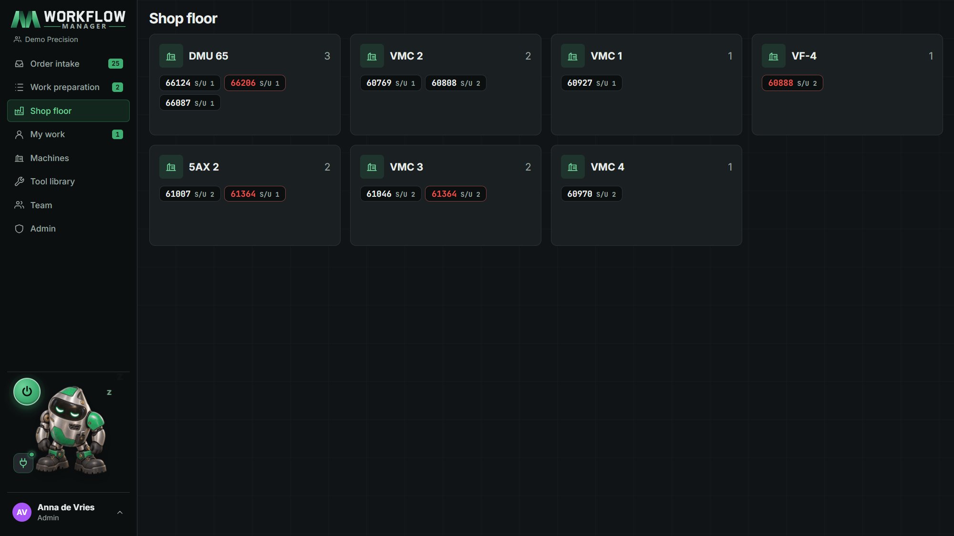Image resolution: width=954 pixels, height=536 pixels.
Task: Click the AV user avatar
Action: click(x=21, y=512)
